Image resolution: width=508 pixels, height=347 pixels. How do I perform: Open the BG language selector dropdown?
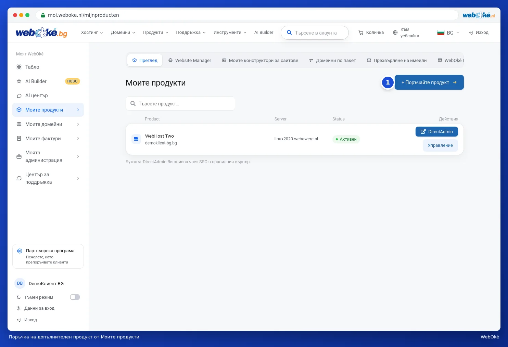[448, 33]
